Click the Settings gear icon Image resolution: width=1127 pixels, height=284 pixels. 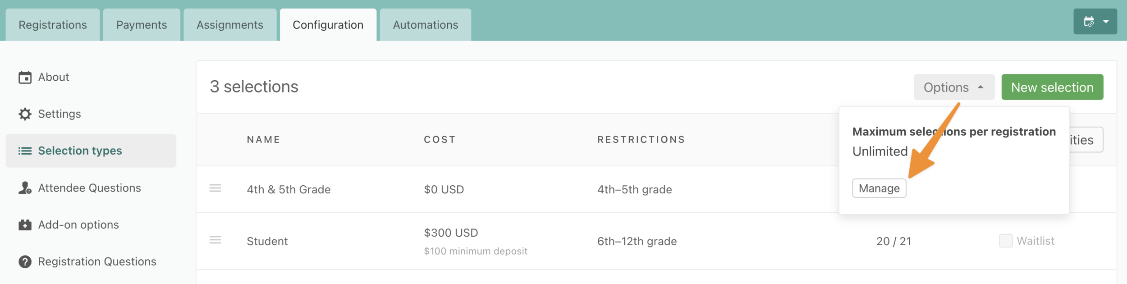coord(25,114)
